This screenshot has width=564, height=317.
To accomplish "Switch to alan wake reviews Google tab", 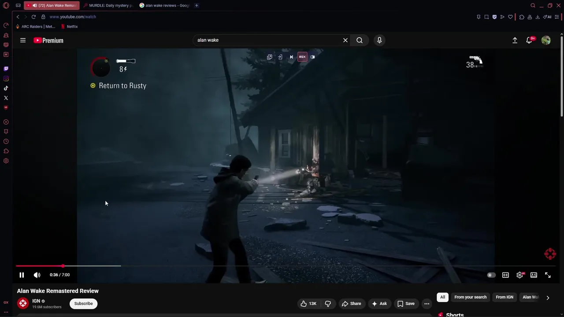I will [x=164, y=5].
